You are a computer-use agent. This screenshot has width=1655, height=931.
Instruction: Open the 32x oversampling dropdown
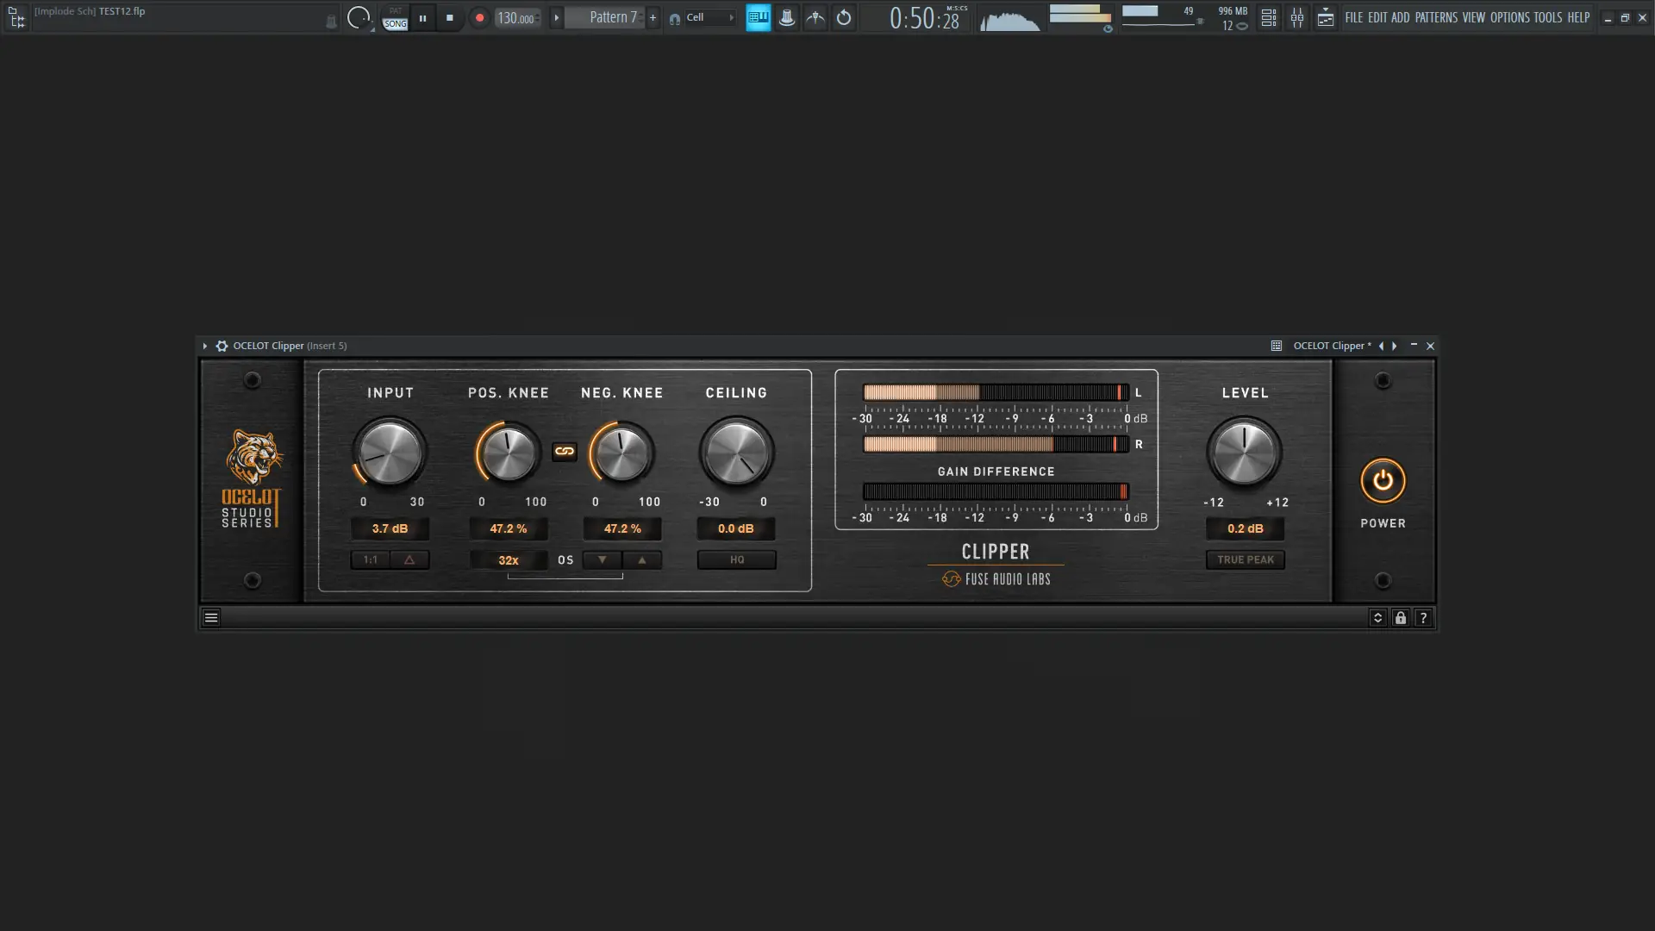[509, 560]
